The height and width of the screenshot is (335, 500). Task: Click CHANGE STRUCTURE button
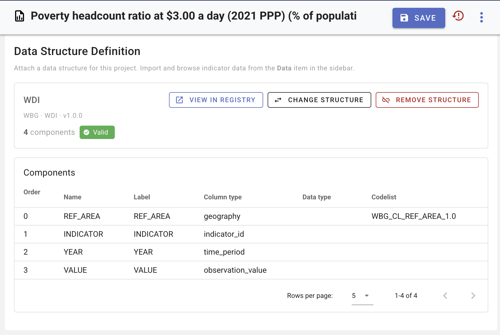(x=319, y=100)
